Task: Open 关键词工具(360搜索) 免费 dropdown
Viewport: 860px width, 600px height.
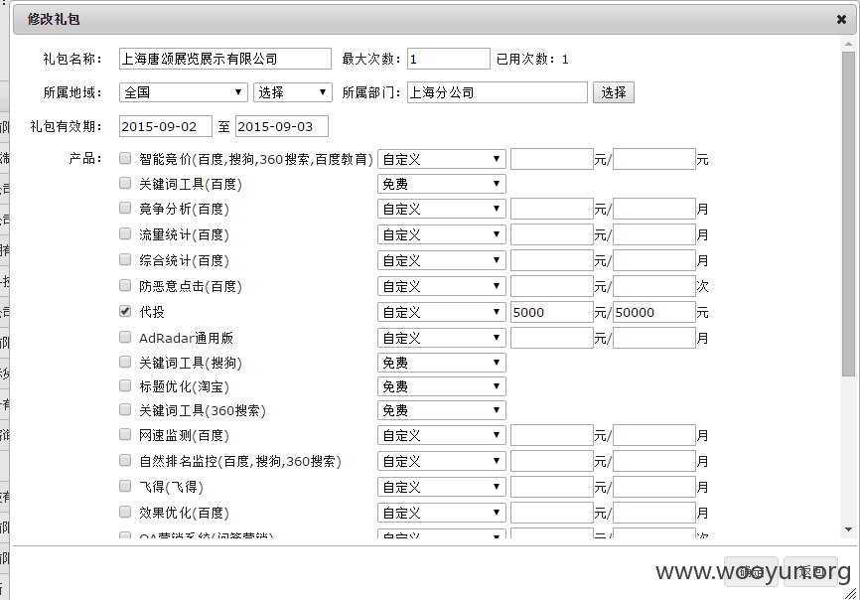Action: (442, 410)
